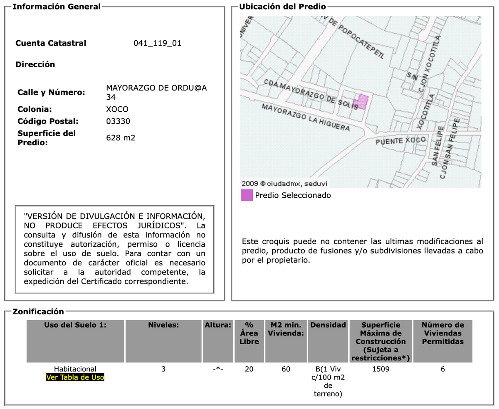
Task: Click the % Área Libre column header
Action: [x=249, y=341]
